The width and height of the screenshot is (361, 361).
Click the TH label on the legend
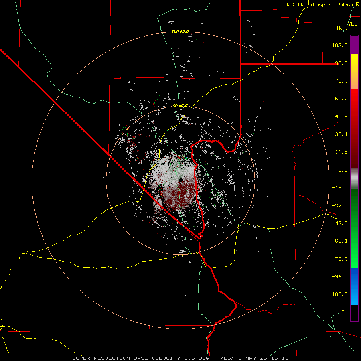pyautogui.click(x=345, y=312)
